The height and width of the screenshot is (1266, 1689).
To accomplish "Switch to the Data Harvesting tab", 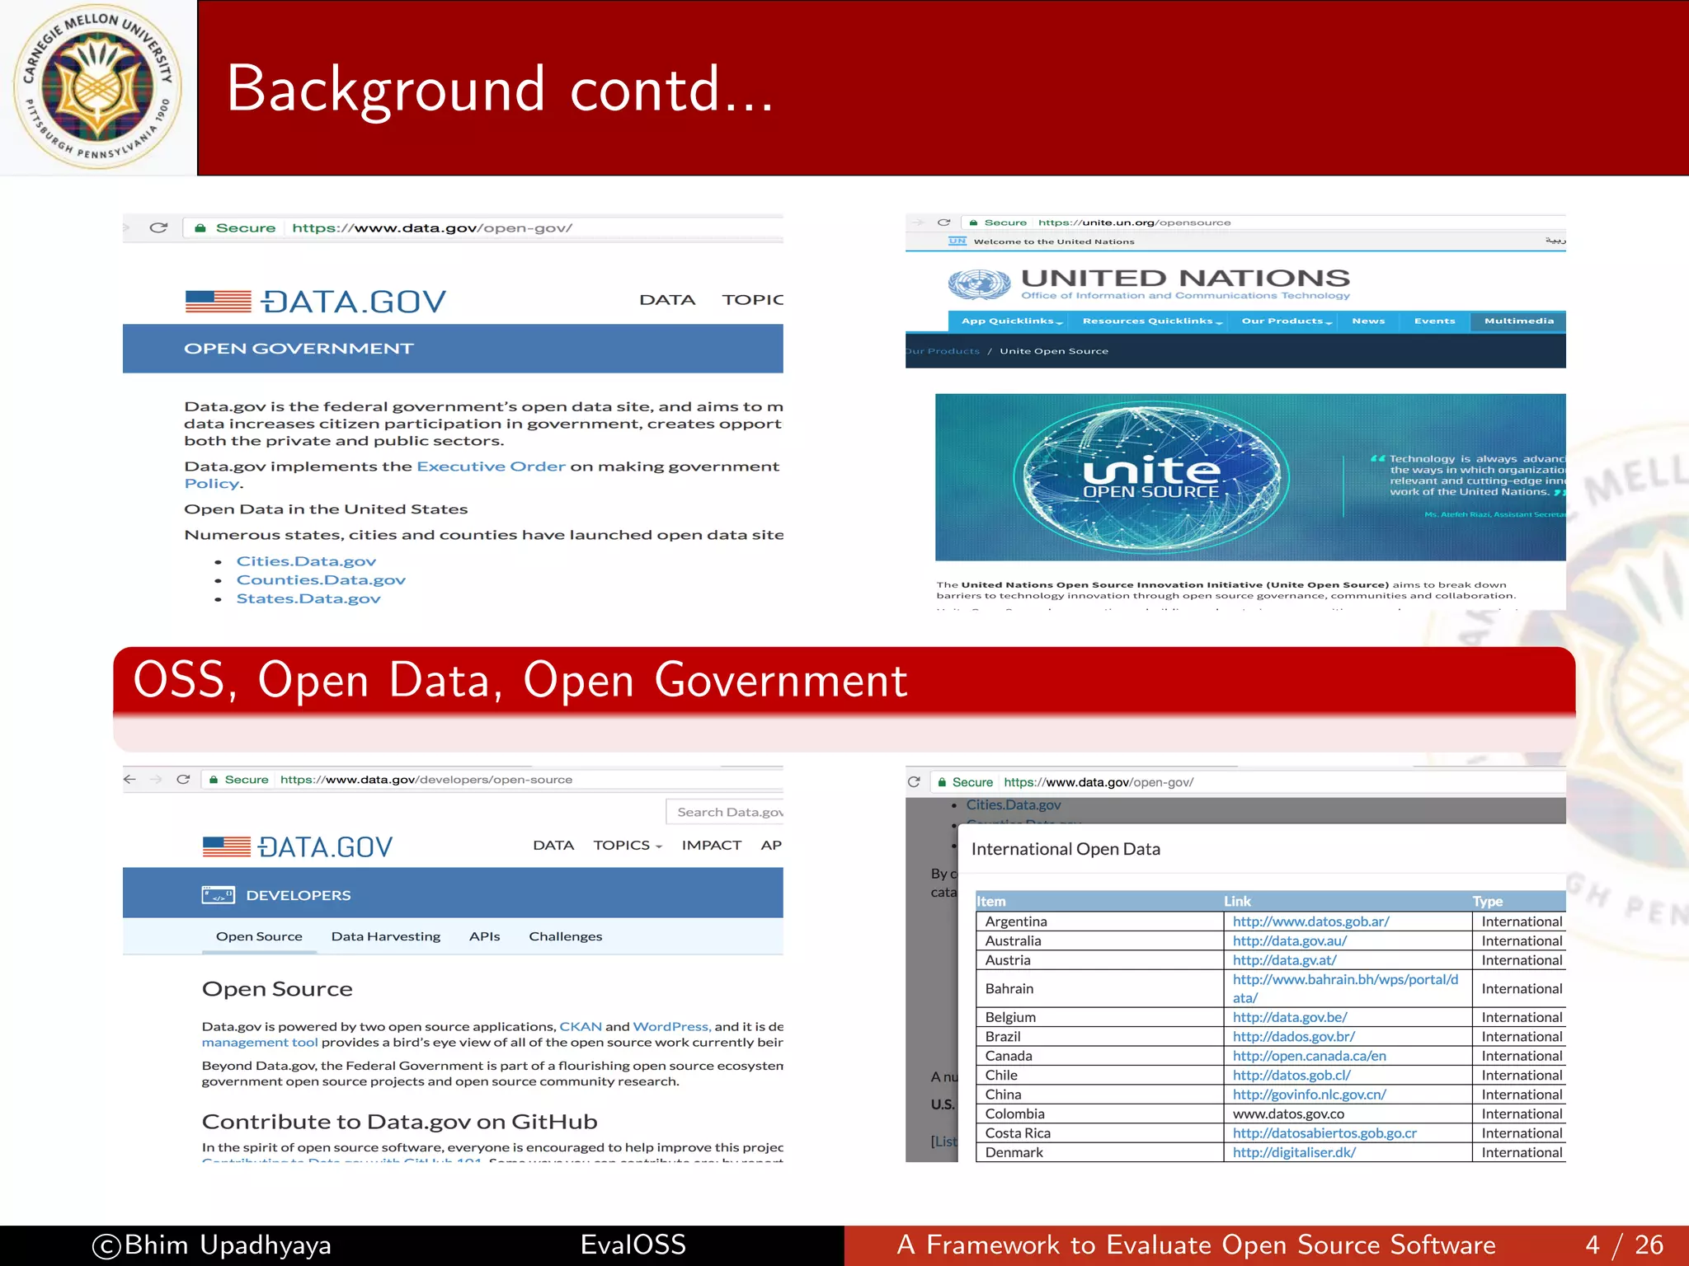I will [385, 937].
